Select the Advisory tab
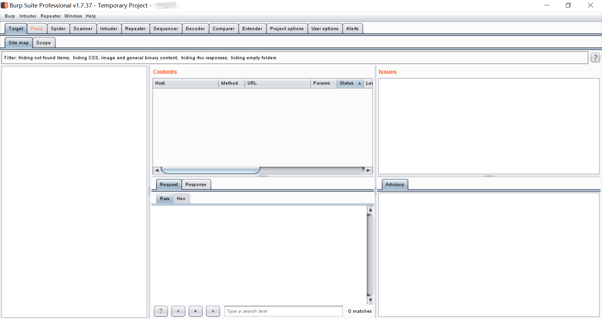Screen dimensions: 602x319 tap(395, 185)
